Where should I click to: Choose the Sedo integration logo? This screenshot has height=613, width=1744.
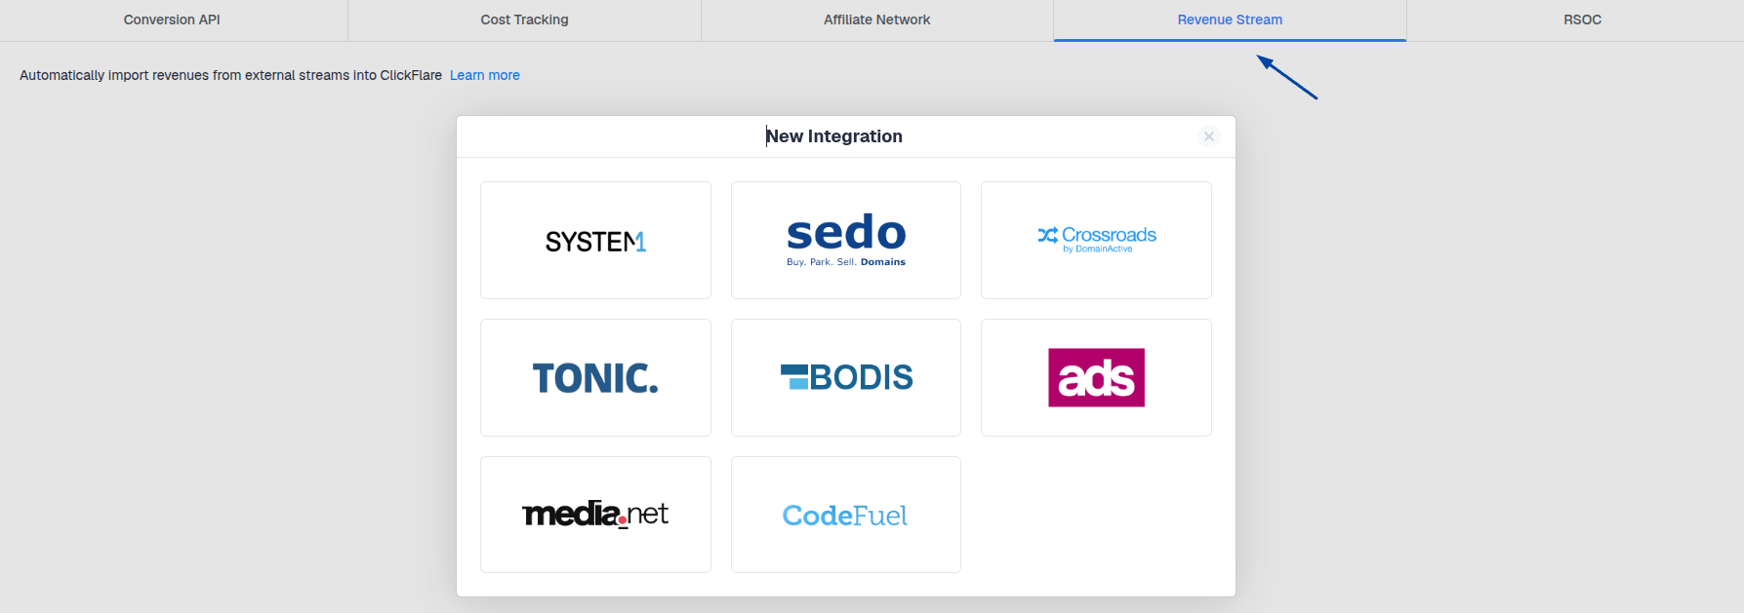846,240
